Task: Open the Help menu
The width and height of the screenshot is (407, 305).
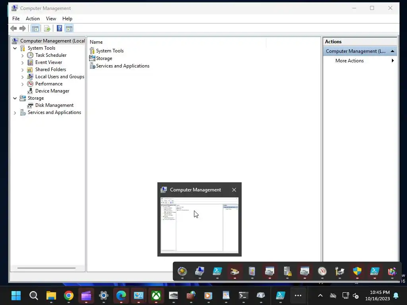Action: pyautogui.click(x=67, y=19)
